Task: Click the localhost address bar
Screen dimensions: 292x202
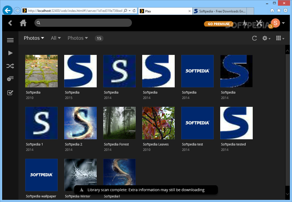Action: (75, 11)
